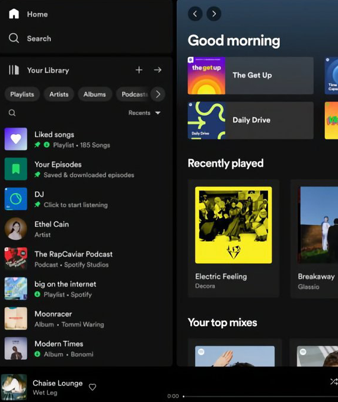The width and height of the screenshot is (338, 402).
Task: Open Daily Drive shortcut card
Action: click(251, 121)
